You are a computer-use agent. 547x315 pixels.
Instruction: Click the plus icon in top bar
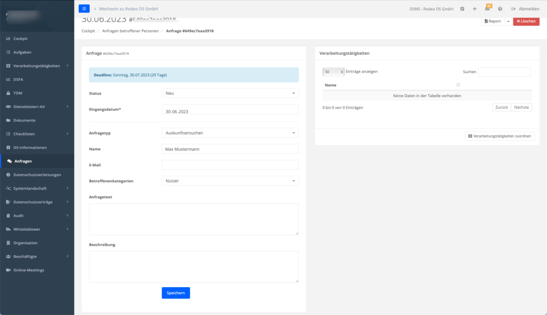[x=474, y=9]
